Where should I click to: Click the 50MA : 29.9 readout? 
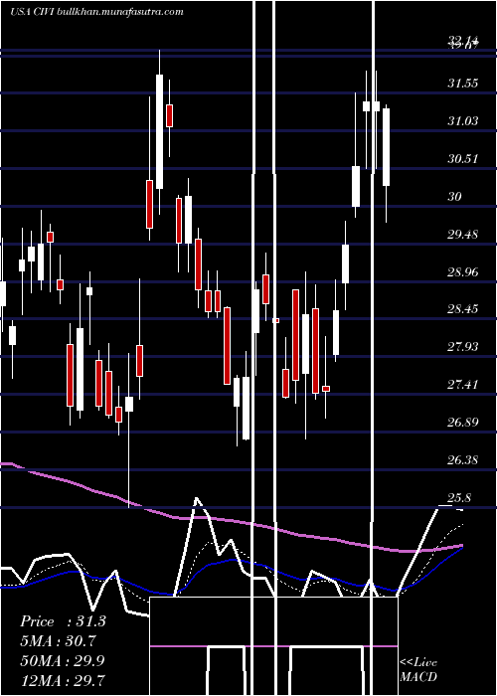63,660
